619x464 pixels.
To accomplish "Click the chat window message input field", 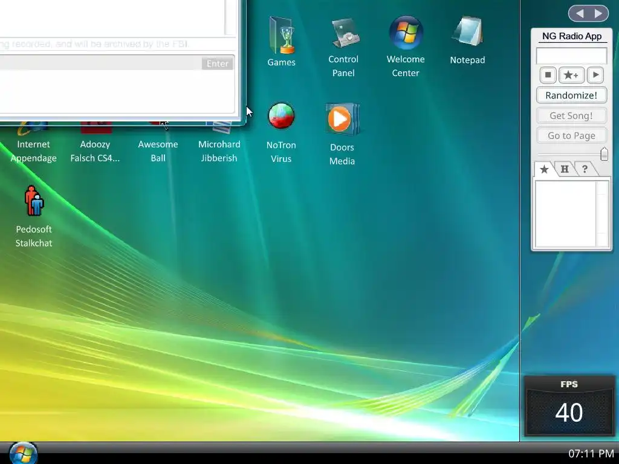I will coord(101,63).
